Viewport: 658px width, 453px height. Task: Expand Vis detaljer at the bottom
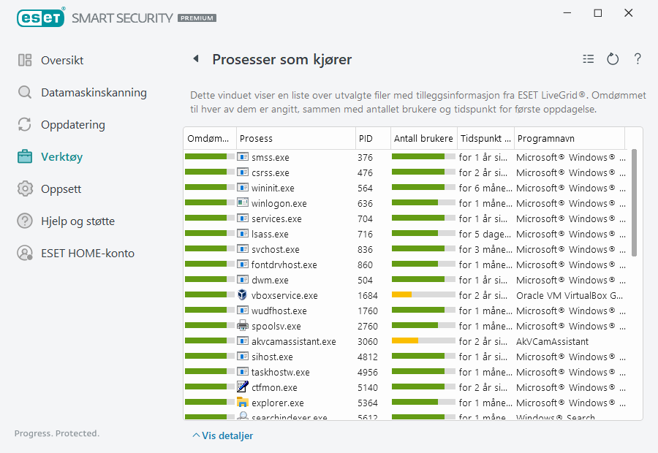223,435
